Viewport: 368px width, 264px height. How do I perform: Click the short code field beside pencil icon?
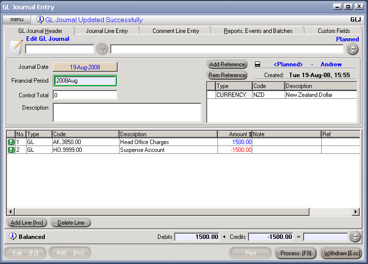pyautogui.click(x=60, y=49)
